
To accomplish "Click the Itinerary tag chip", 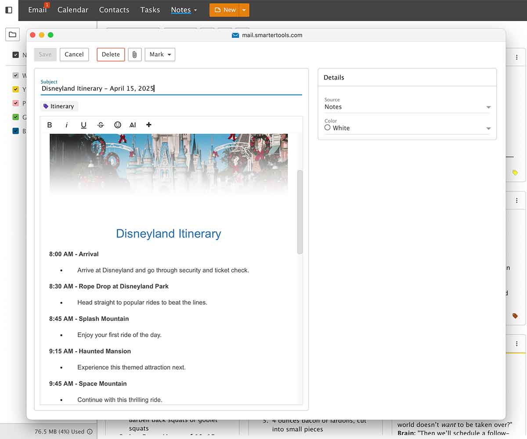I will point(59,106).
